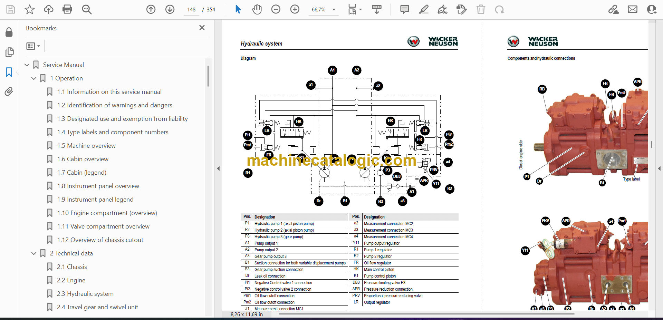Open the share with others account icon
The height and width of the screenshot is (320, 663).
(652, 9)
